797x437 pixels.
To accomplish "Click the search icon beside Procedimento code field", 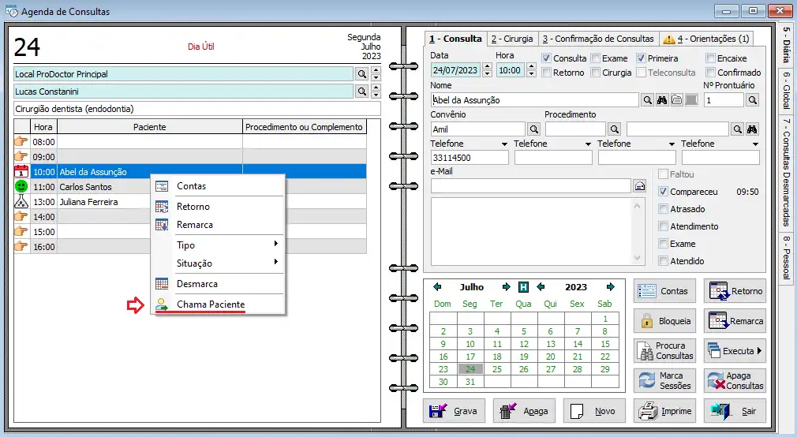I will 615,129.
